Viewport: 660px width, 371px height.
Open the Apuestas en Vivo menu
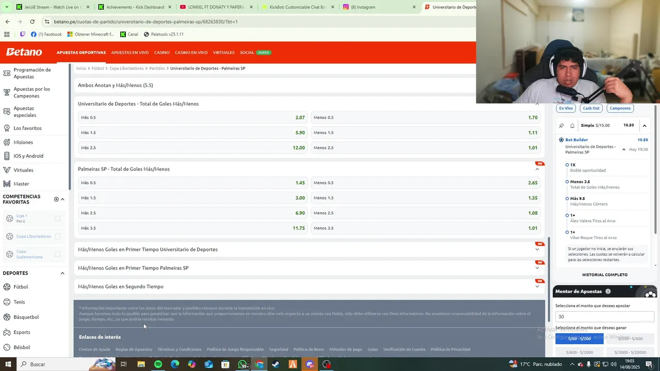point(130,53)
